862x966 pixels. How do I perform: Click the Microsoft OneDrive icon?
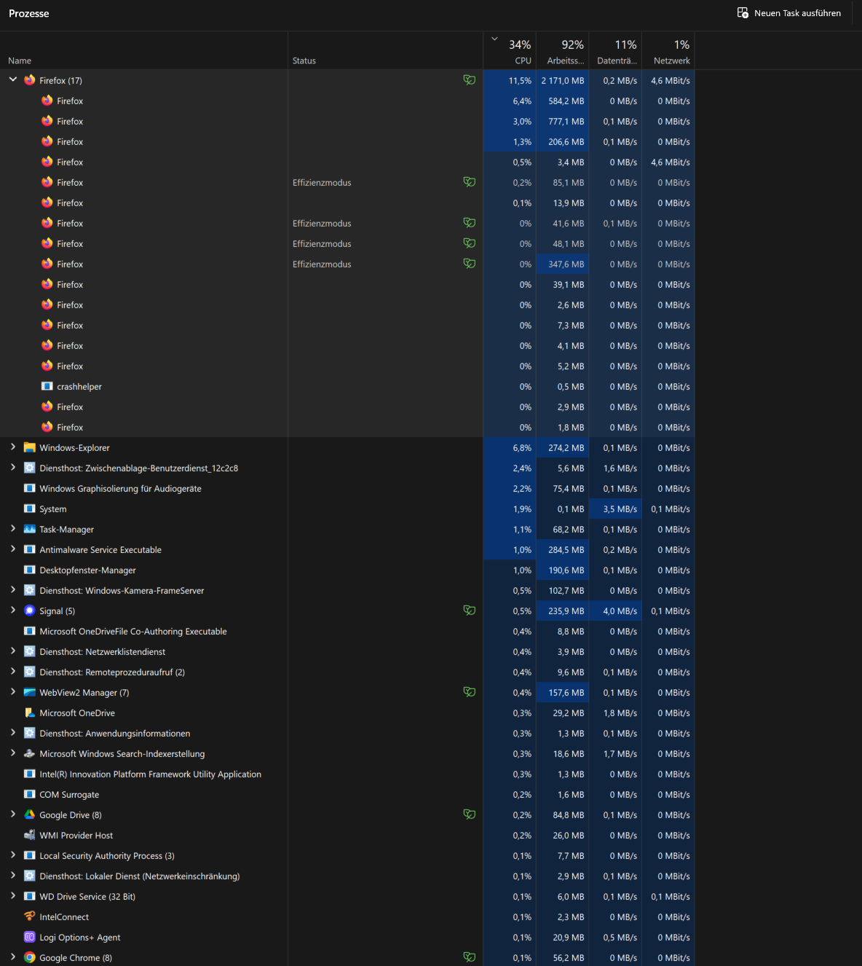pyautogui.click(x=30, y=712)
